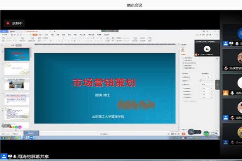Click the screen-share icon in bottom status bar
This screenshot has height=161, width=242.
10,156
